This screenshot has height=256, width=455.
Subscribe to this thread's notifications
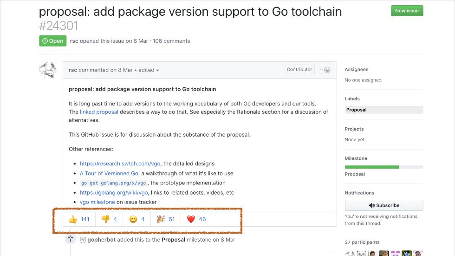click(x=384, y=205)
